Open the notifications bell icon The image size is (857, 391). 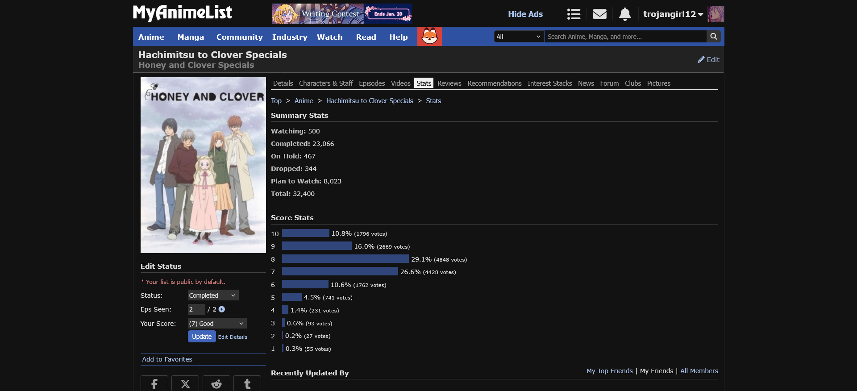625,14
